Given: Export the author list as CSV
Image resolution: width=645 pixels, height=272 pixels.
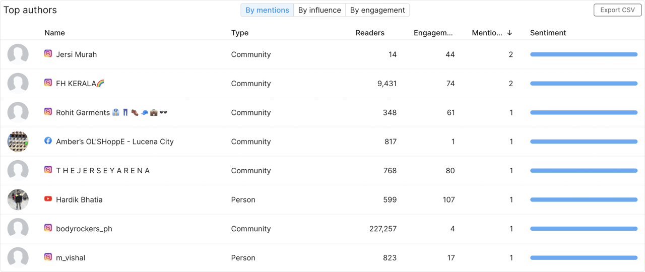Looking at the screenshot, I should [617, 10].
